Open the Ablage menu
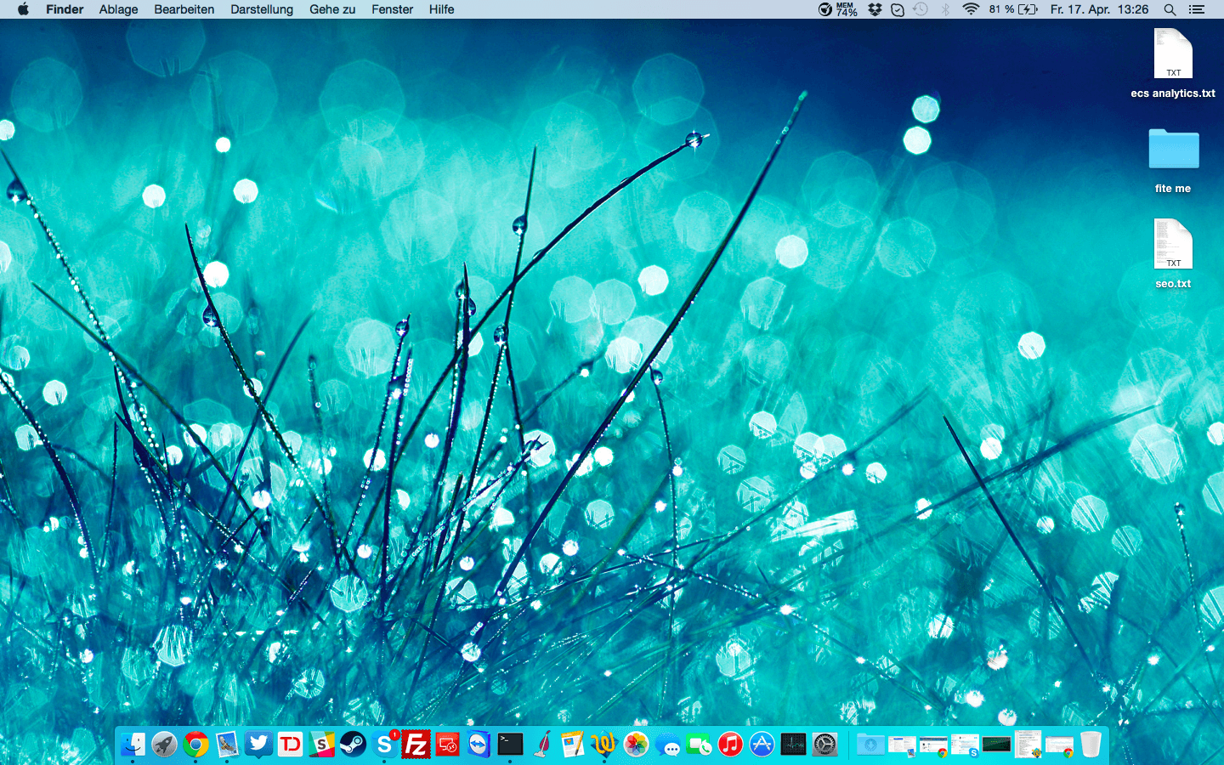 (118, 9)
